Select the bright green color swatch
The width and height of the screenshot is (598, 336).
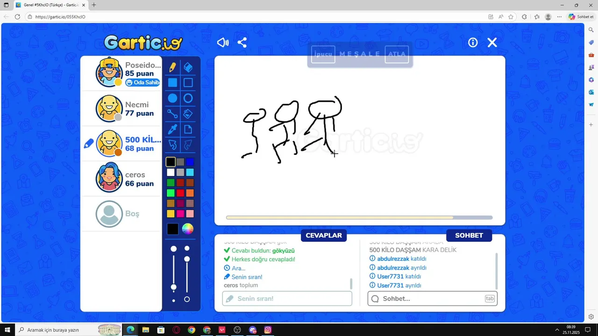(171, 193)
